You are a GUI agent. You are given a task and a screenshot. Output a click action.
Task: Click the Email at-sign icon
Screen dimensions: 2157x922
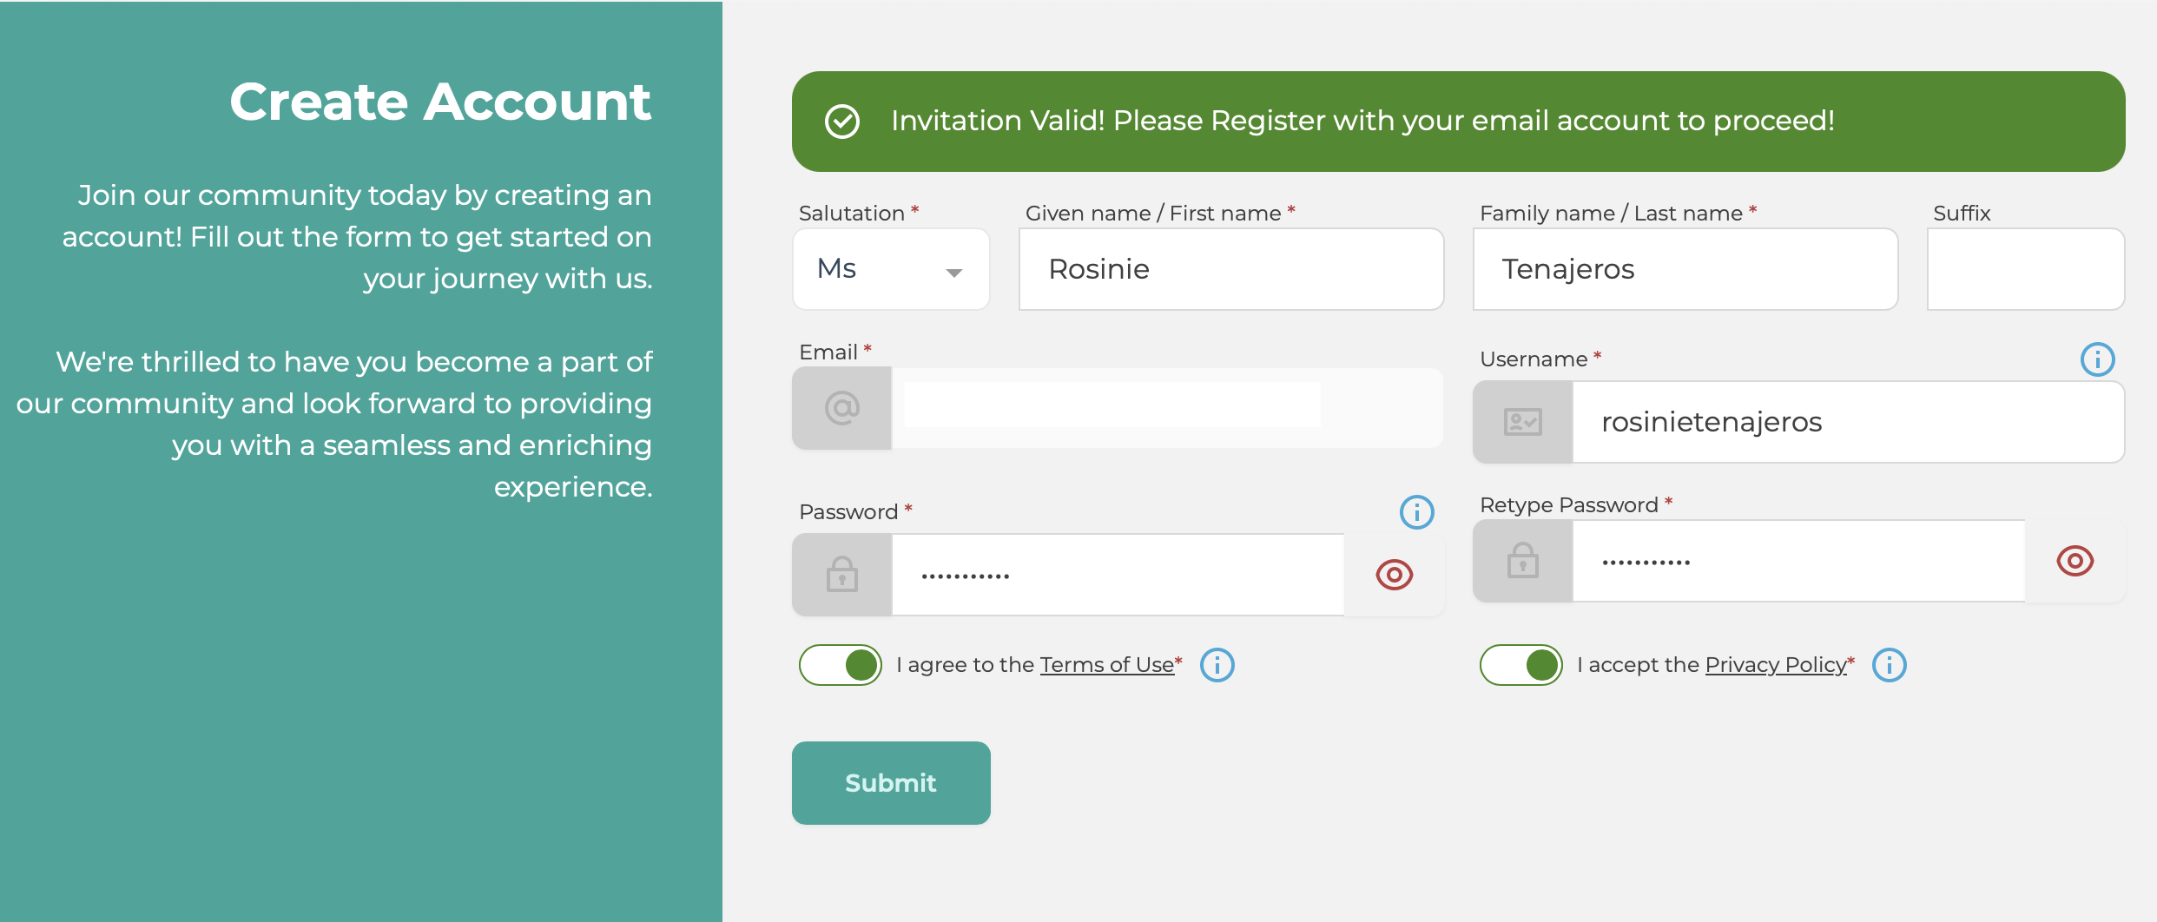tap(841, 407)
